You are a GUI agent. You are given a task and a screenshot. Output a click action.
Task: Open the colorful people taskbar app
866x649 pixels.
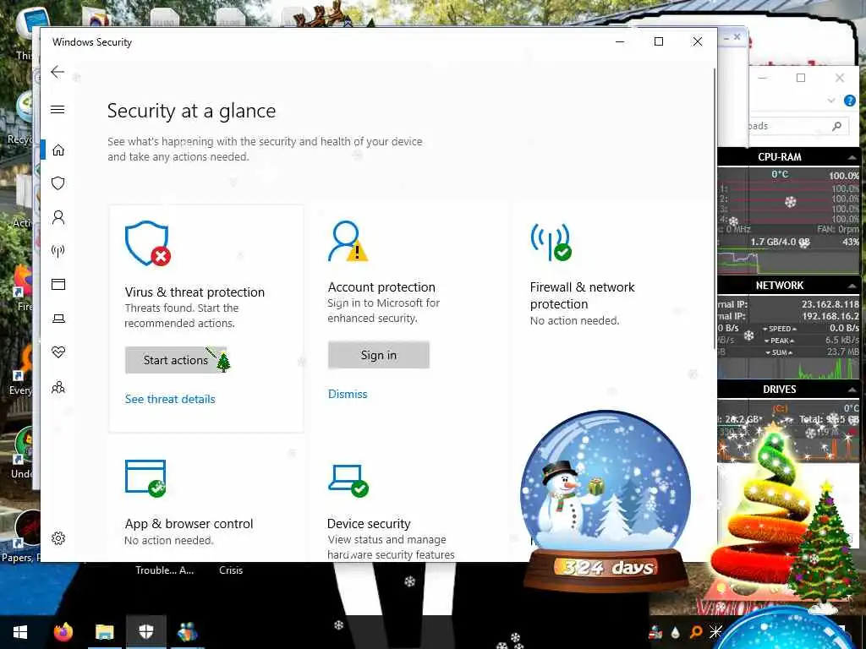[187, 632]
